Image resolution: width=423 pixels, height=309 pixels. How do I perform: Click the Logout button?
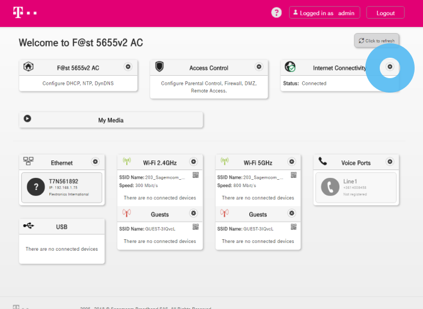coord(385,13)
